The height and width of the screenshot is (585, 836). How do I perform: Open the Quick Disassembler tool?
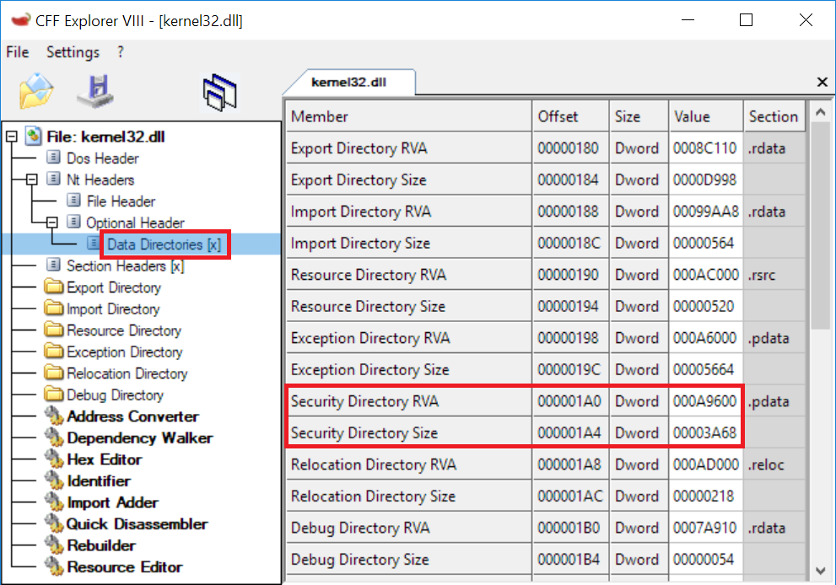[x=137, y=523]
